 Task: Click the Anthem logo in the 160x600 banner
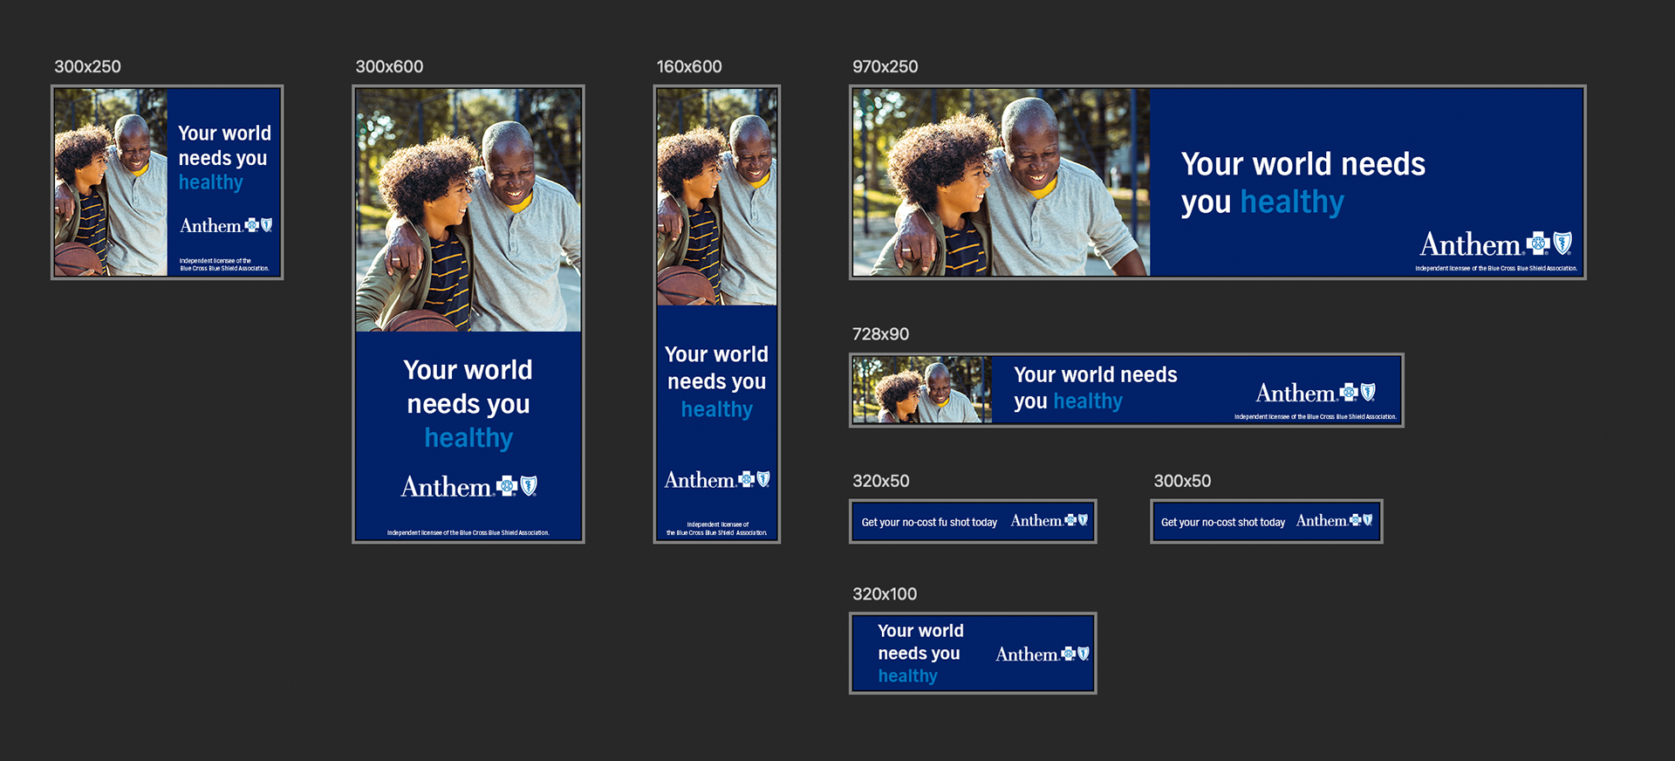(x=717, y=479)
